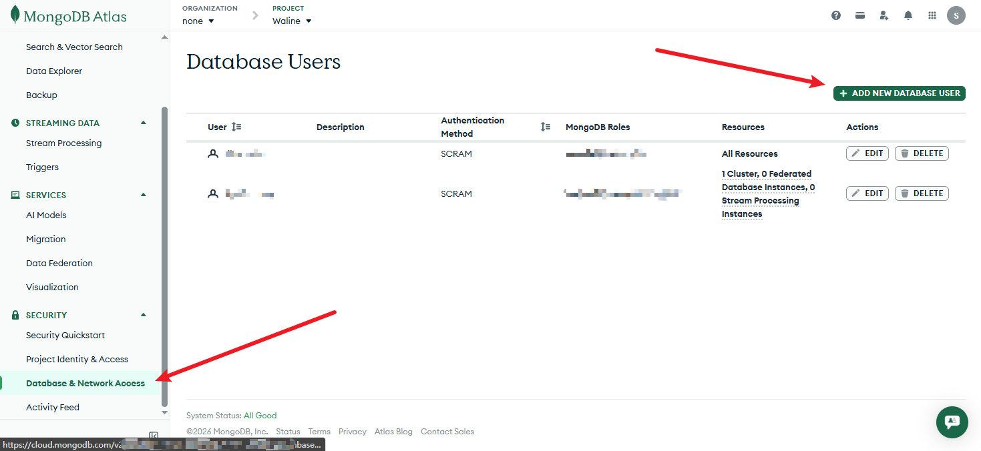
Task: Collapse the Security section arrow
Action: [x=143, y=315]
